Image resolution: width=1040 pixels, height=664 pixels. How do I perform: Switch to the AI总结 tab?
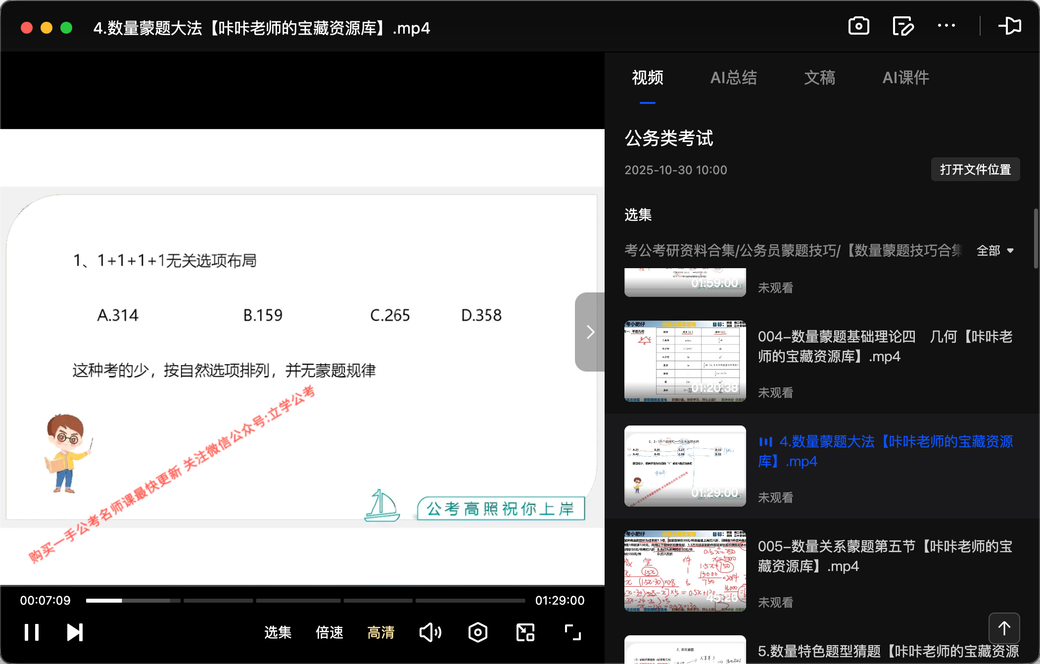(x=733, y=78)
